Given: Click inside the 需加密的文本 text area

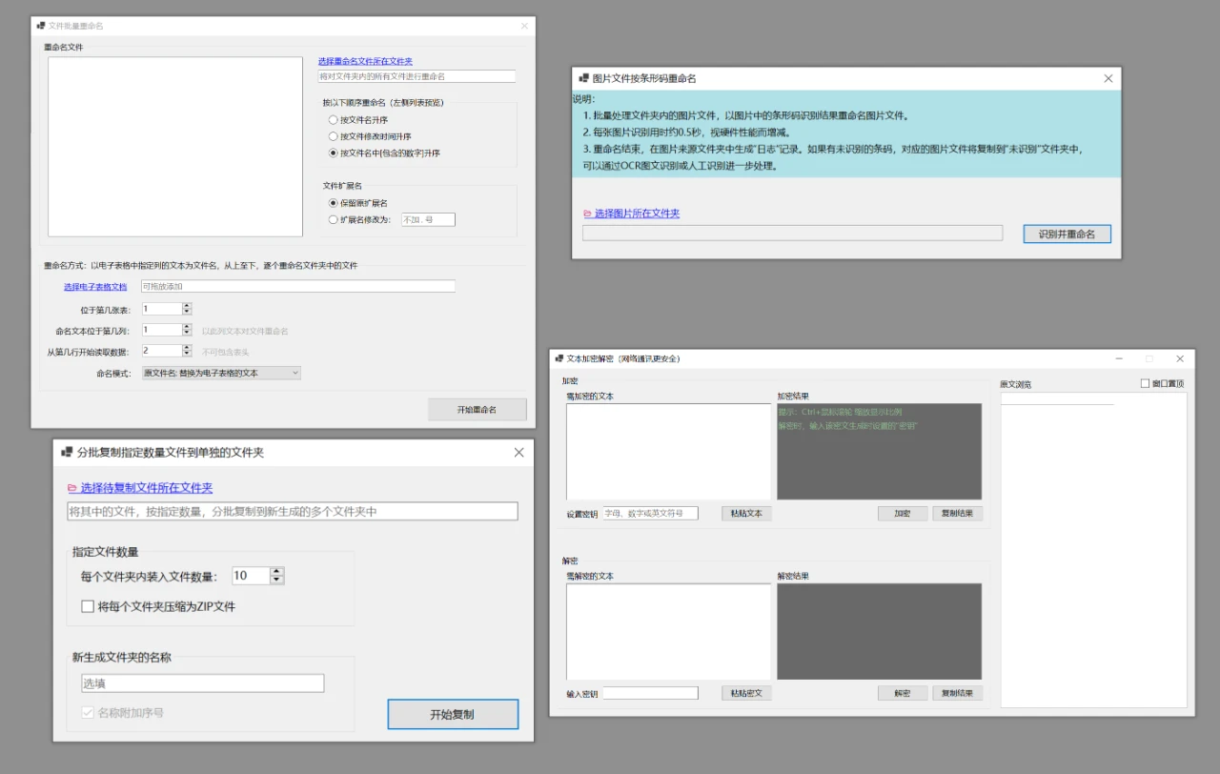Looking at the screenshot, I should [668, 452].
